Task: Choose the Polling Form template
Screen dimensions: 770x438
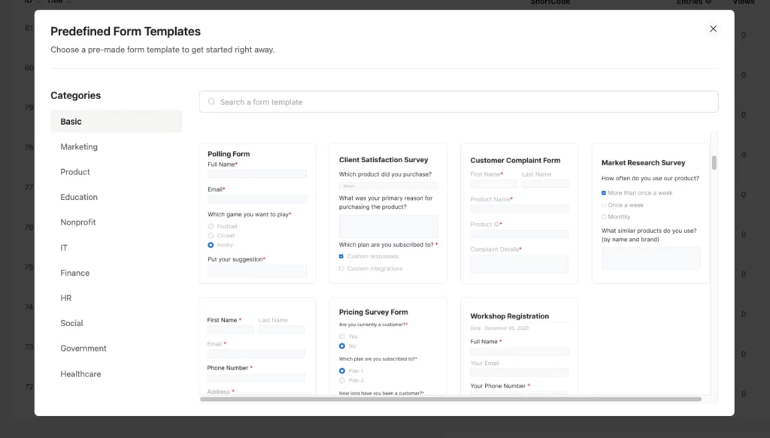Action: click(x=257, y=213)
